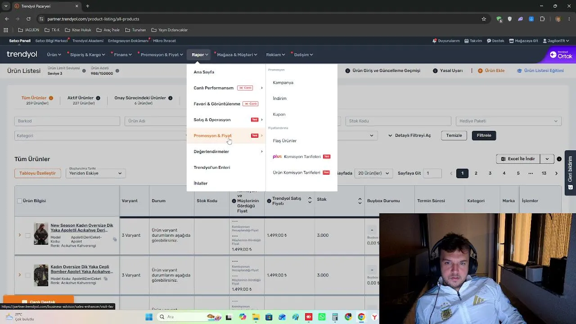The height and width of the screenshot is (324, 576).
Task: Open the Excel download options arrow
Action: tap(547, 159)
